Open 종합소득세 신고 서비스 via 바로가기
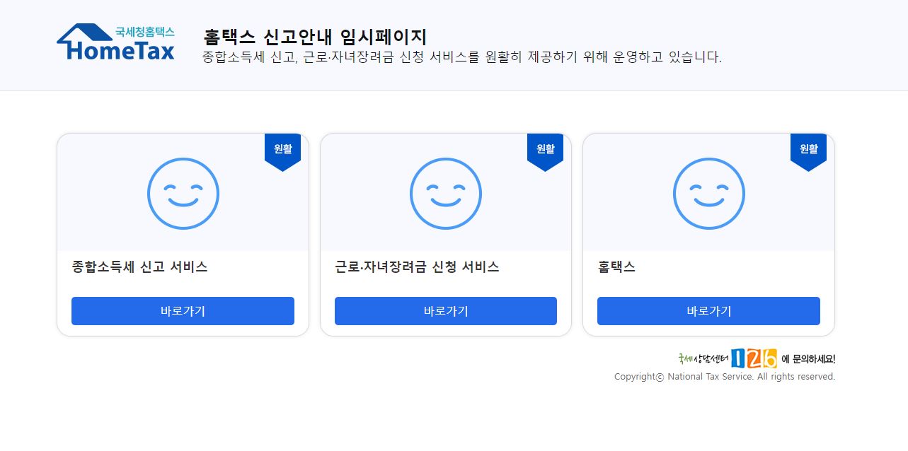Image resolution: width=908 pixels, height=451 pixels. [183, 311]
